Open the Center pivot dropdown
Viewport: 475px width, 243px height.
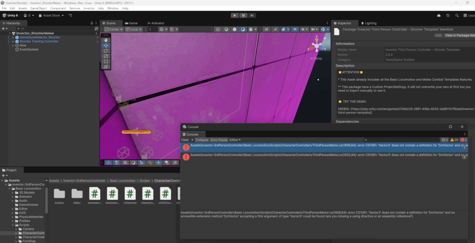click(114, 29)
